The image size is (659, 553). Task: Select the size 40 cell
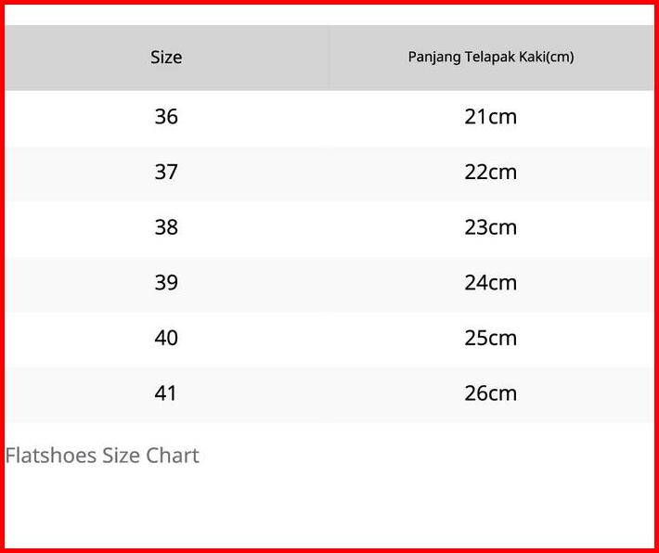click(166, 338)
